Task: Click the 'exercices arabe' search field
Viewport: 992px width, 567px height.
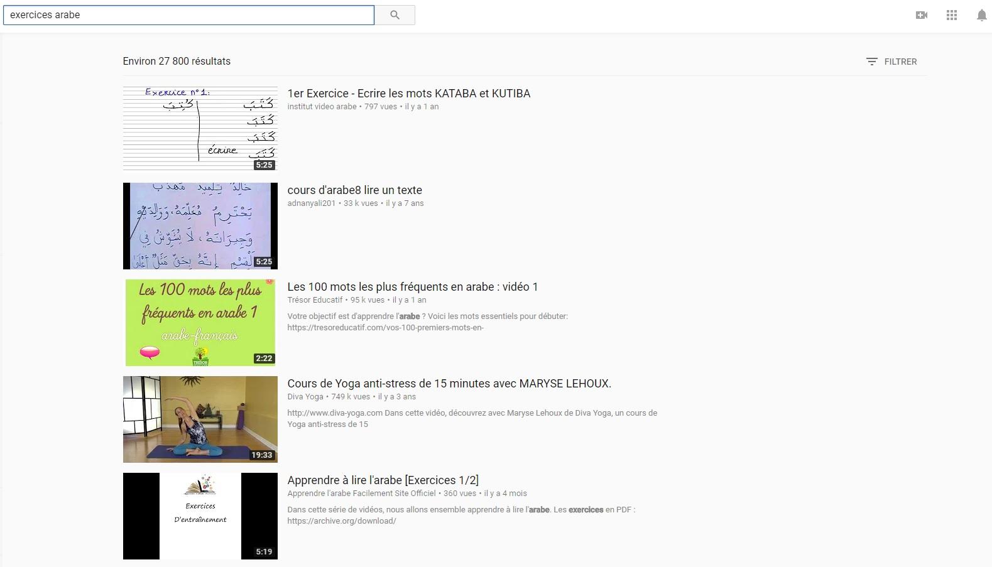Action: point(188,15)
